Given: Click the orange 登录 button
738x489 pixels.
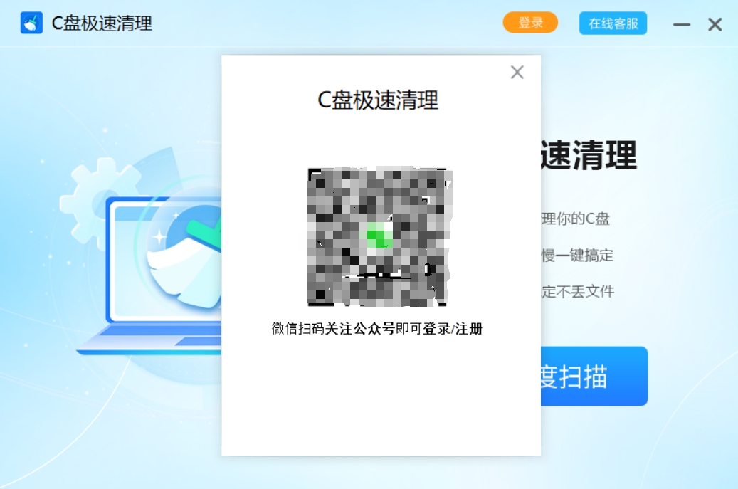Looking at the screenshot, I should tap(530, 23).
